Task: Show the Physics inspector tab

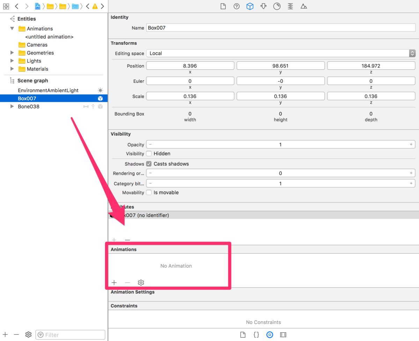Action: click(291, 6)
